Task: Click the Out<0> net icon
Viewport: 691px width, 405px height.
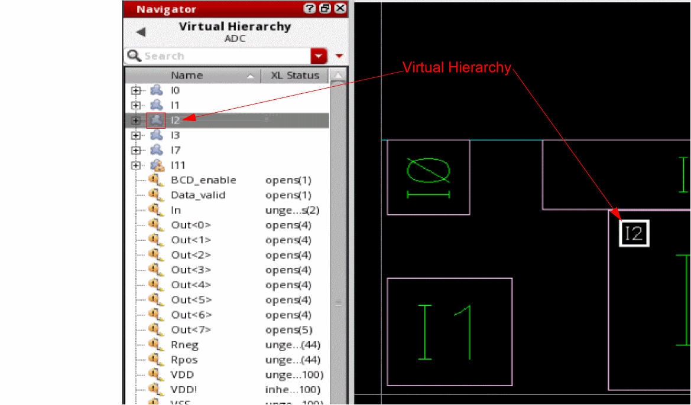Action: click(x=155, y=224)
